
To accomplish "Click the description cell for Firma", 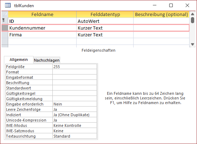I will pyautogui.click(x=161, y=35).
